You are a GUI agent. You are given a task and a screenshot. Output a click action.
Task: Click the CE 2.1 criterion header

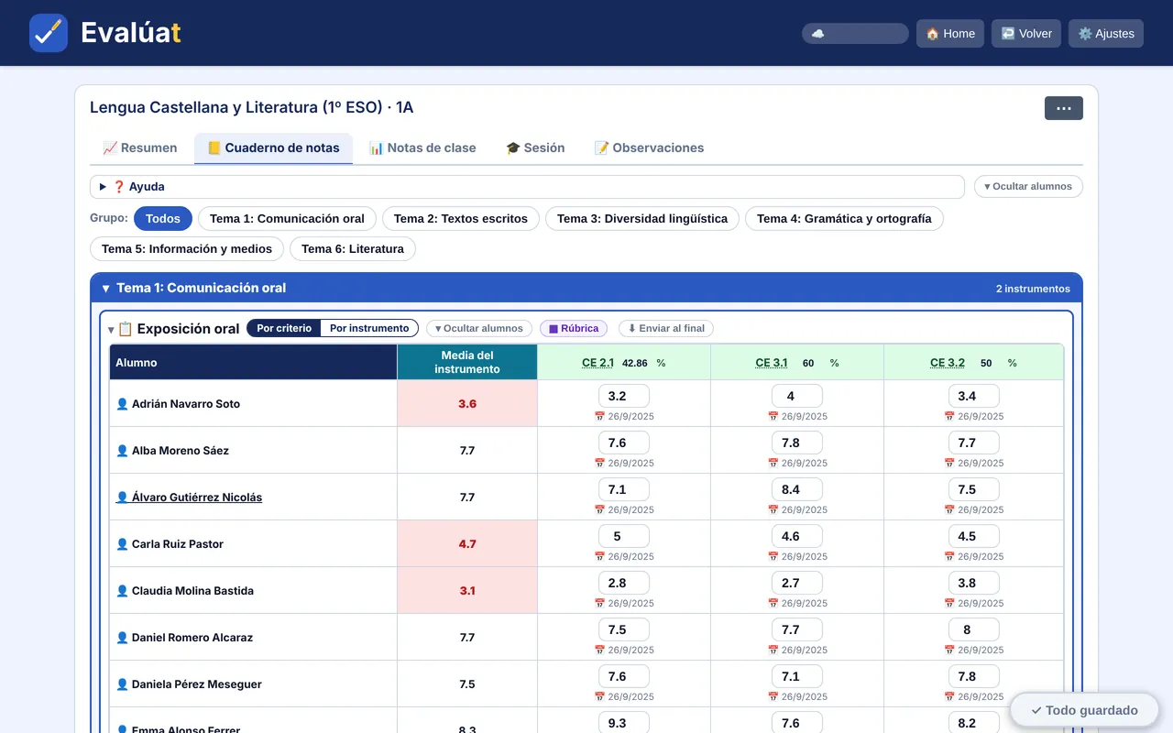click(597, 363)
